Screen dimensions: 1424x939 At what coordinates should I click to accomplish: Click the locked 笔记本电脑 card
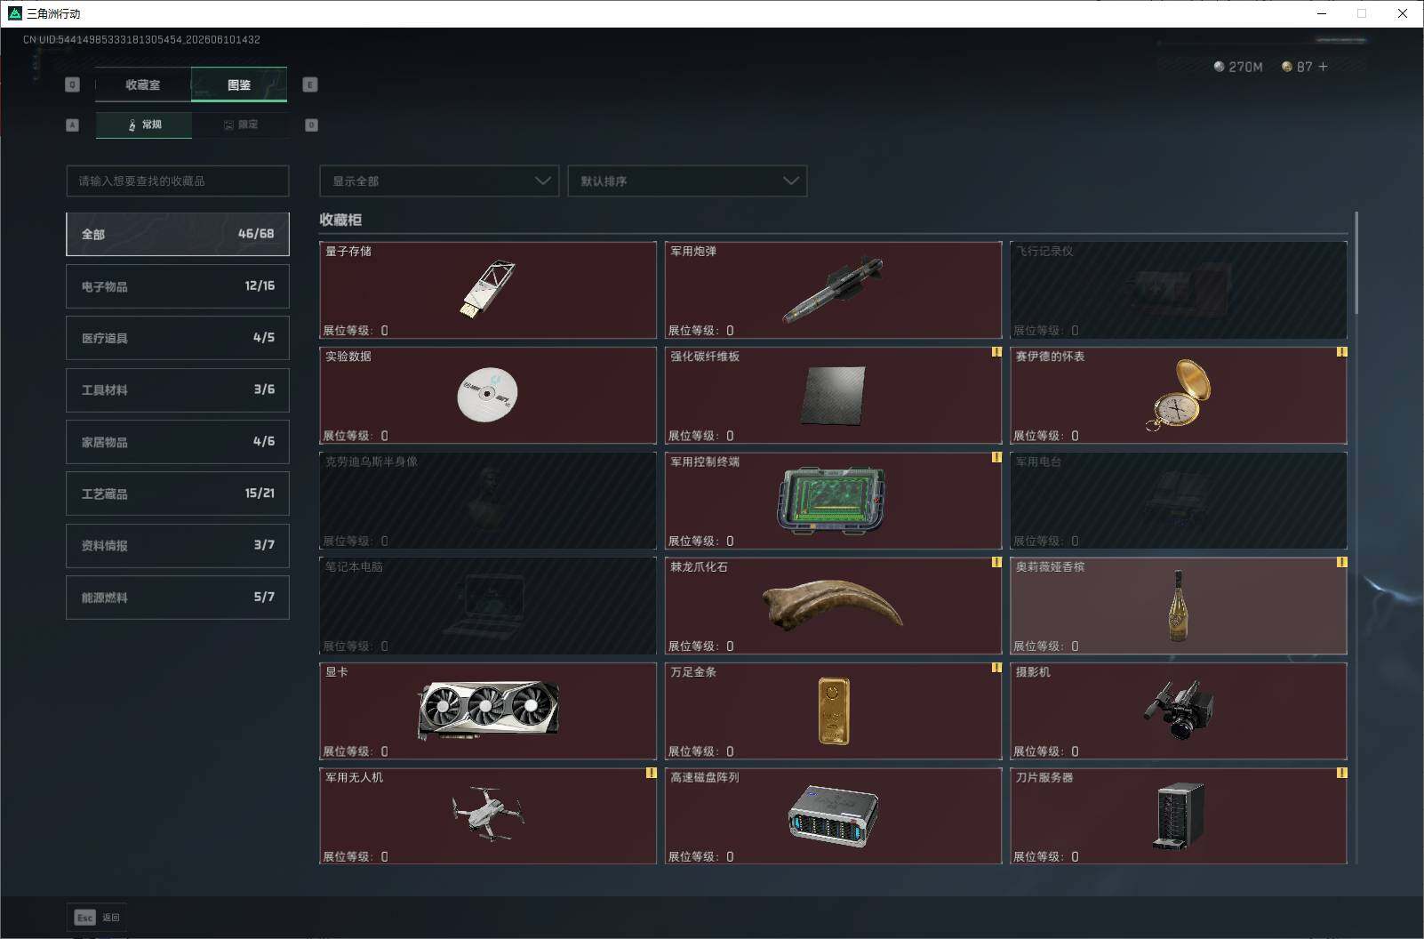(x=488, y=606)
